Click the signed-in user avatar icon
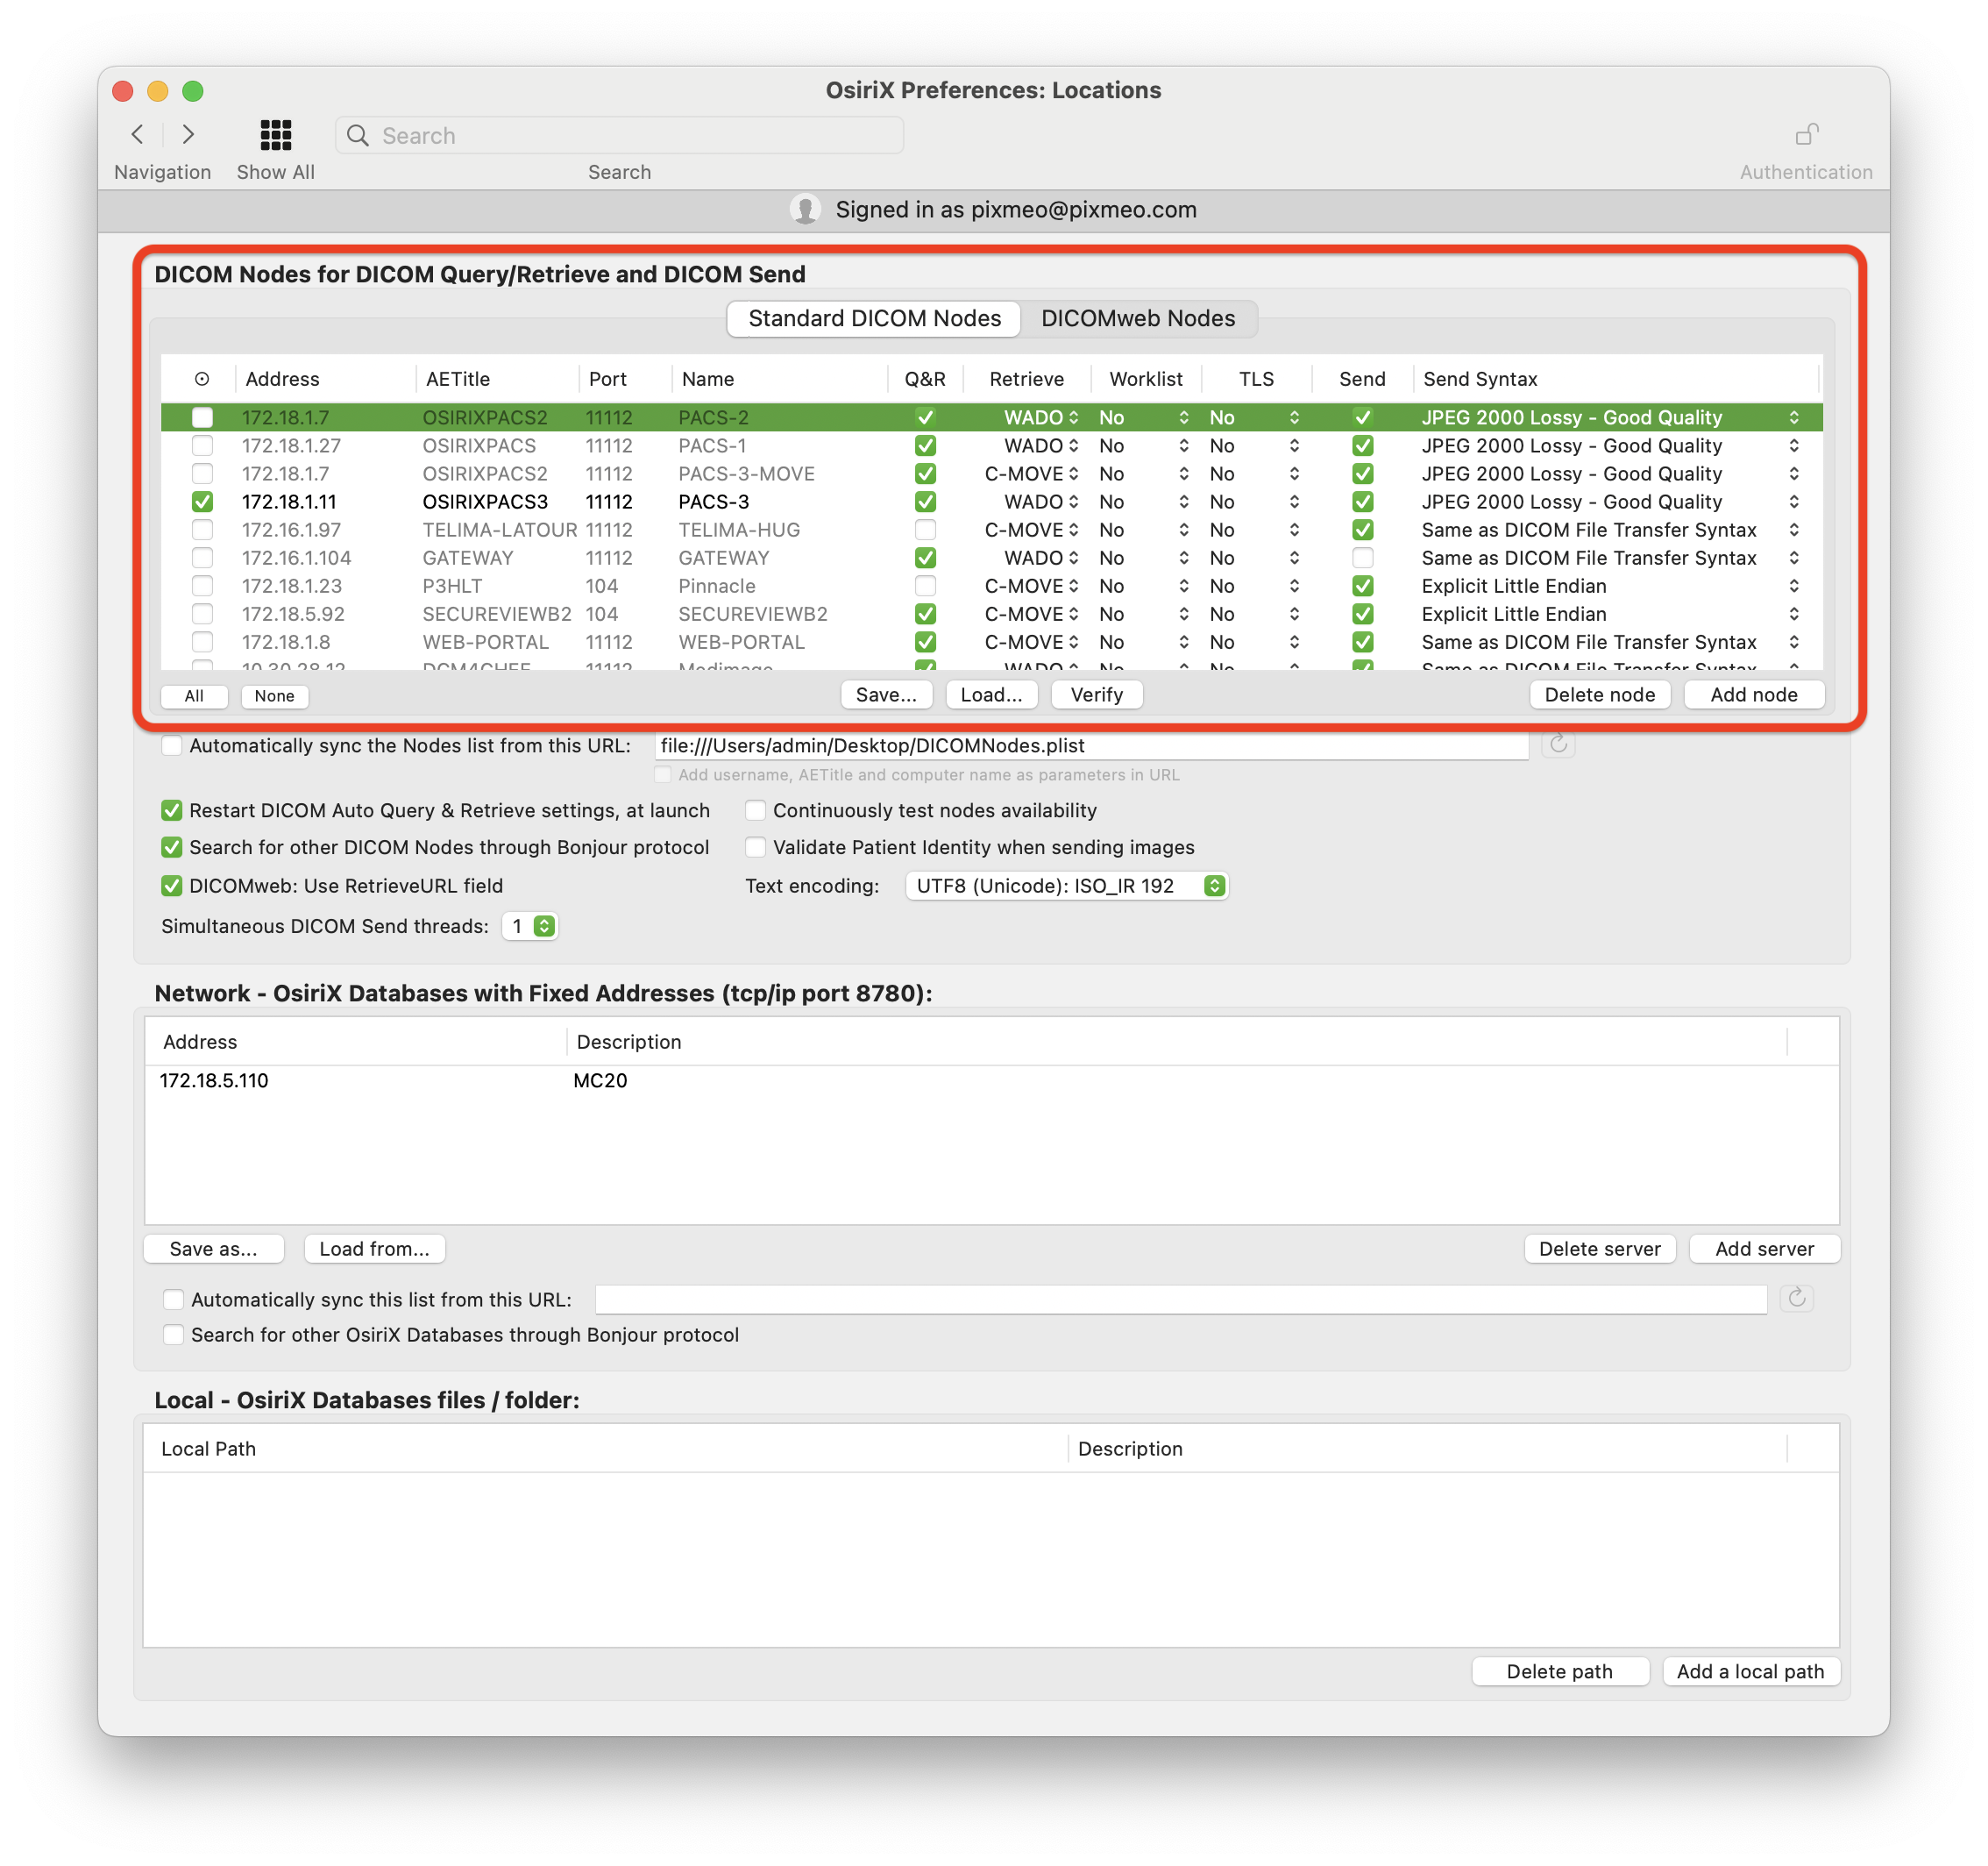Image resolution: width=1988 pixels, height=1866 pixels. [805, 209]
